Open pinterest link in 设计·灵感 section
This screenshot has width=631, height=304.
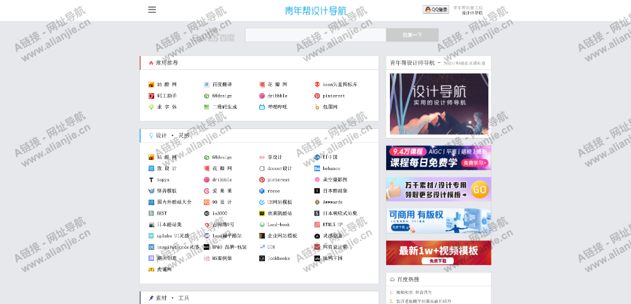(278, 180)
